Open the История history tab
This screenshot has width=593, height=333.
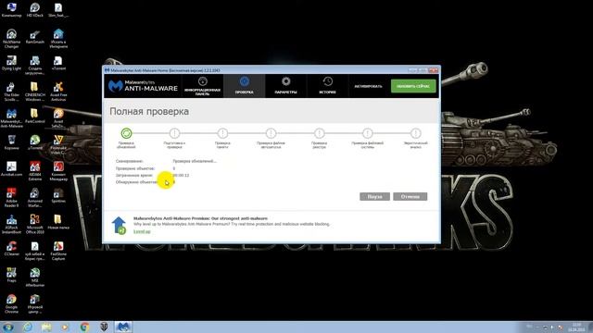click(327, 86)
